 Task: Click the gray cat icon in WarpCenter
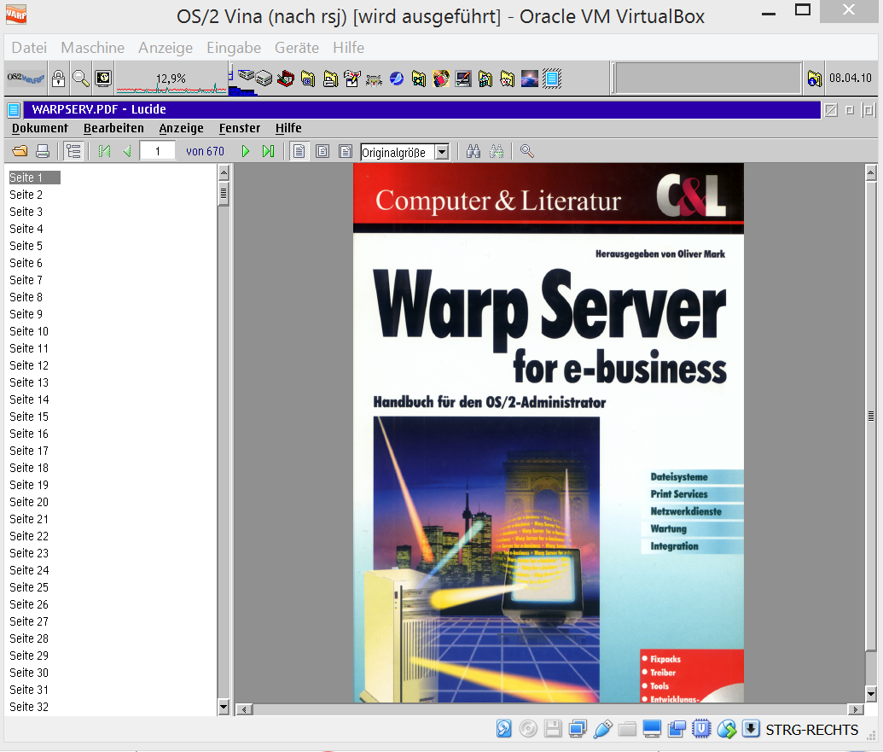pyautogui.click(x=374, y=79)
